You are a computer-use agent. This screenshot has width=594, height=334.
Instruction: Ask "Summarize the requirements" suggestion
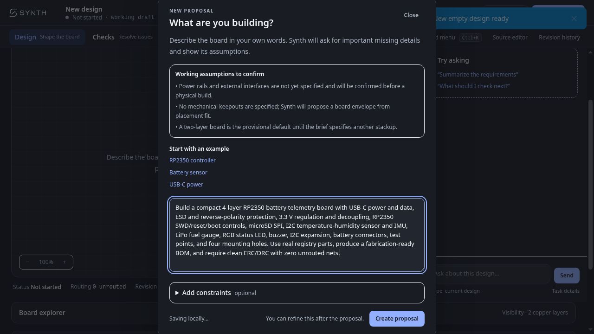coord(478,74)
